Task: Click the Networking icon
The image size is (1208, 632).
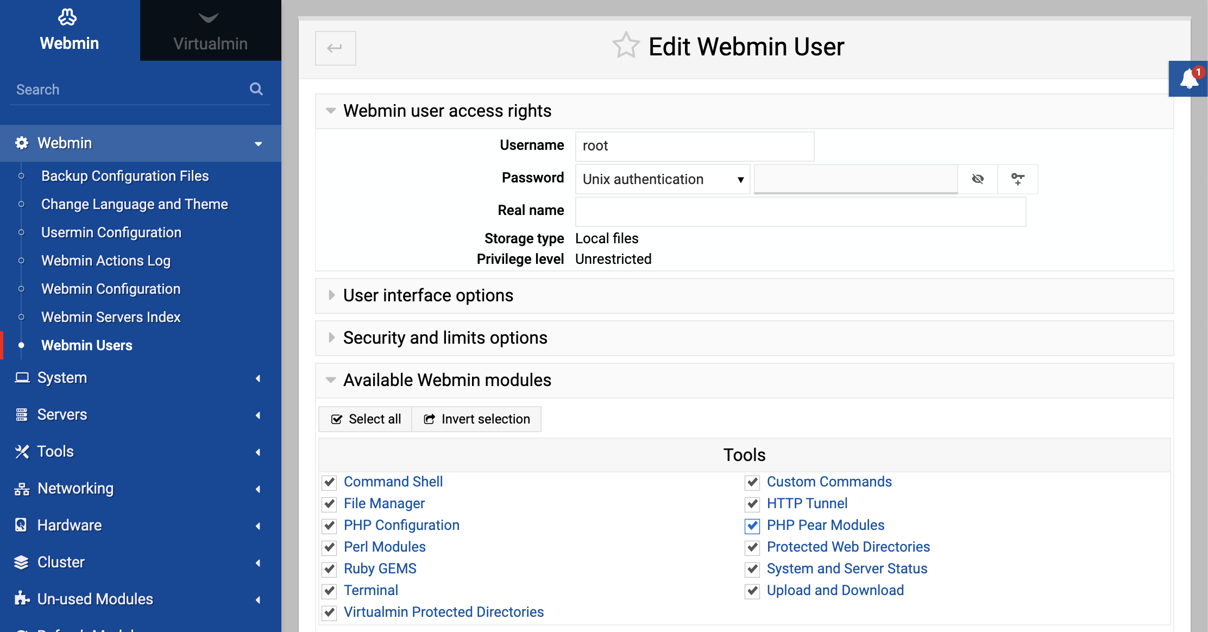Action: click(x=22, y=489)
